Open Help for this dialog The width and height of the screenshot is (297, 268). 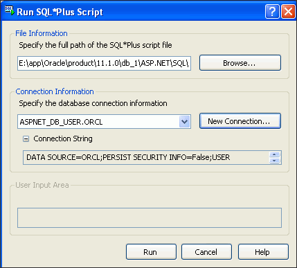pyautogui.click(x=263, y=252)
